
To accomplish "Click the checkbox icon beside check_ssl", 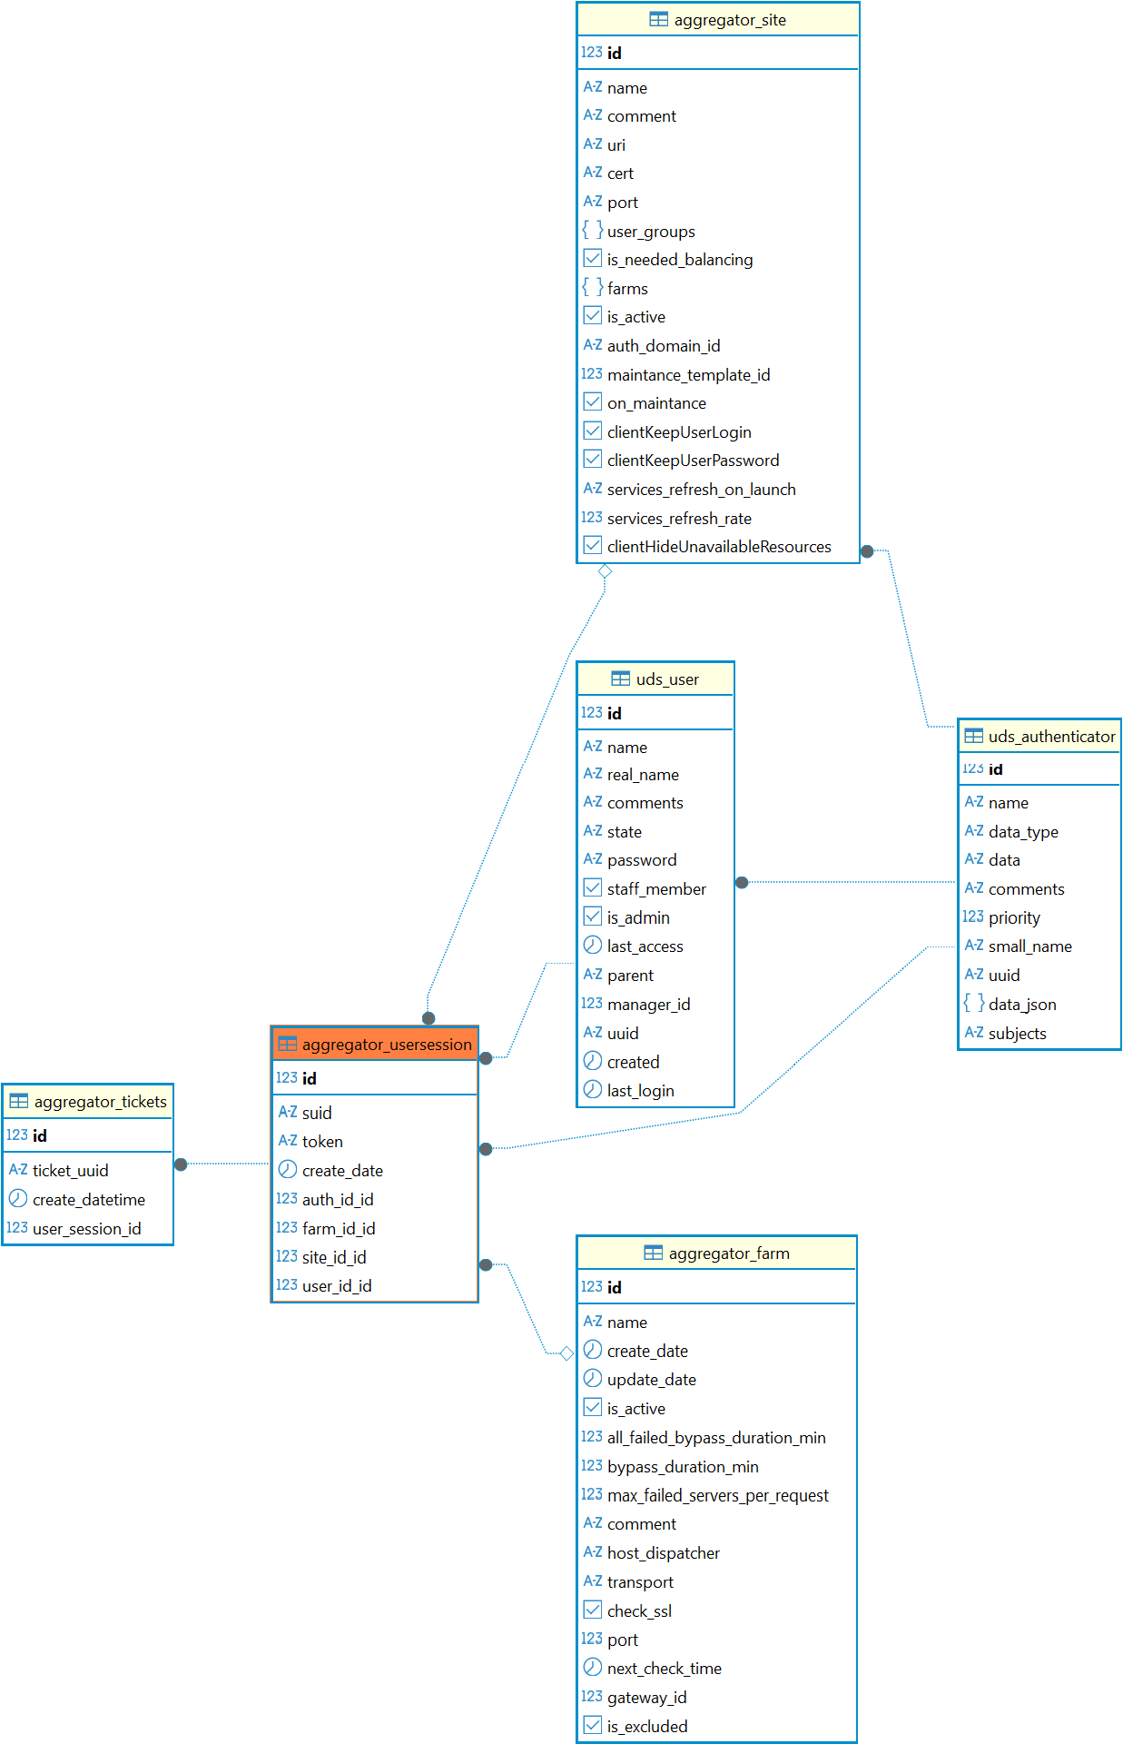I will (592, 1610).
